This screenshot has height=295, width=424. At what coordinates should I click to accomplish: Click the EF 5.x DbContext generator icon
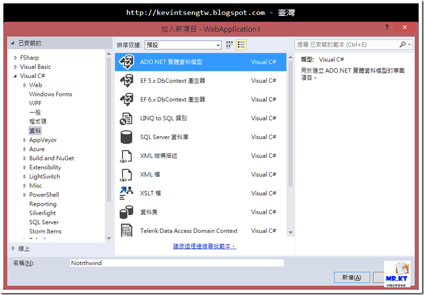[127, 80]
